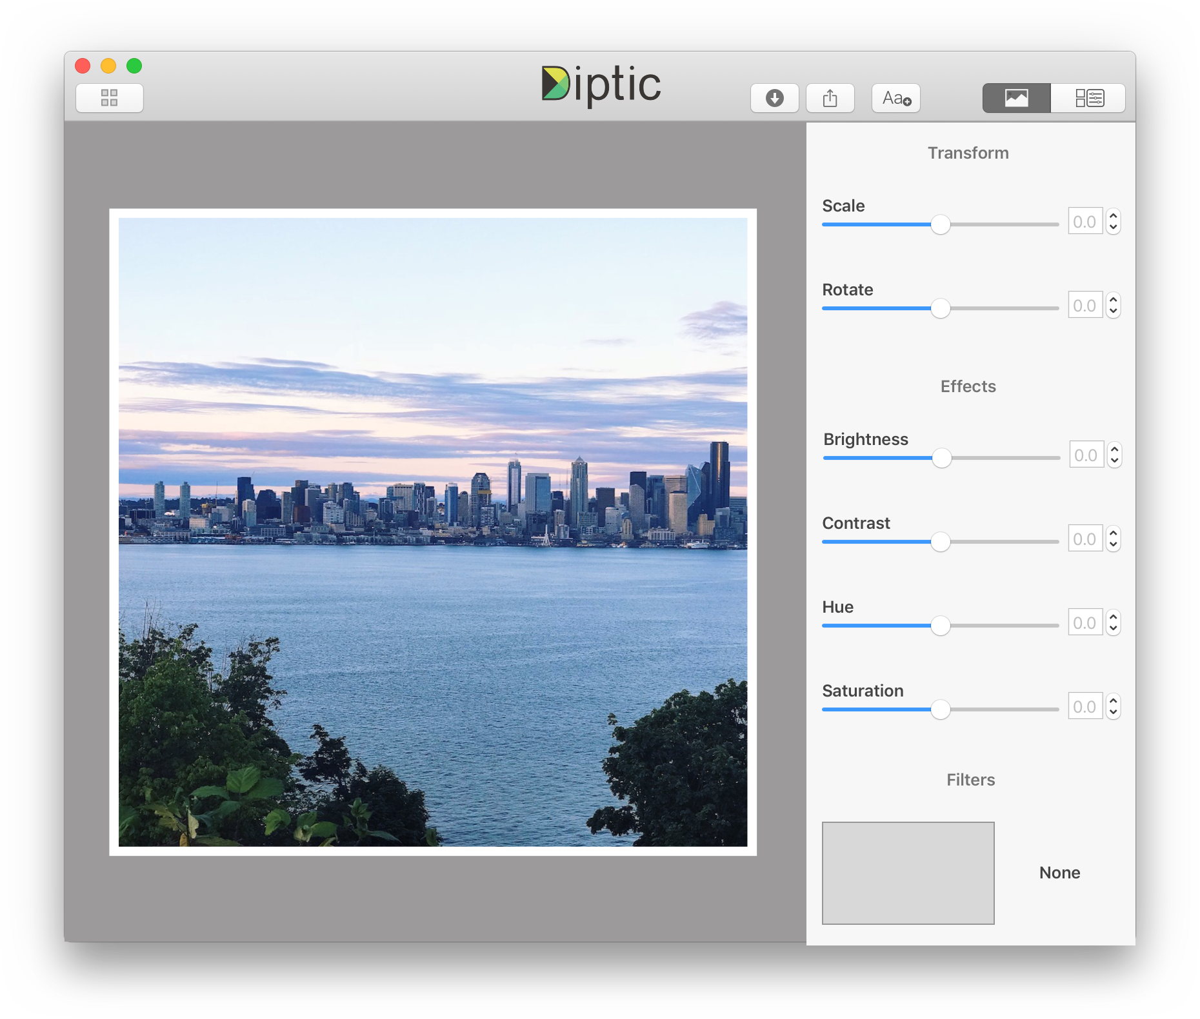
Task: Click the Hue slider handle
Action: (941, 626)
